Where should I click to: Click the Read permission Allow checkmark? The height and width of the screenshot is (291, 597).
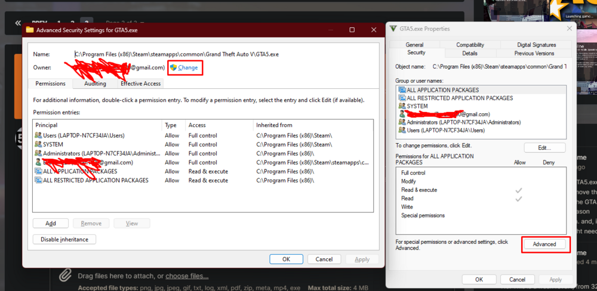coord(519,198)
